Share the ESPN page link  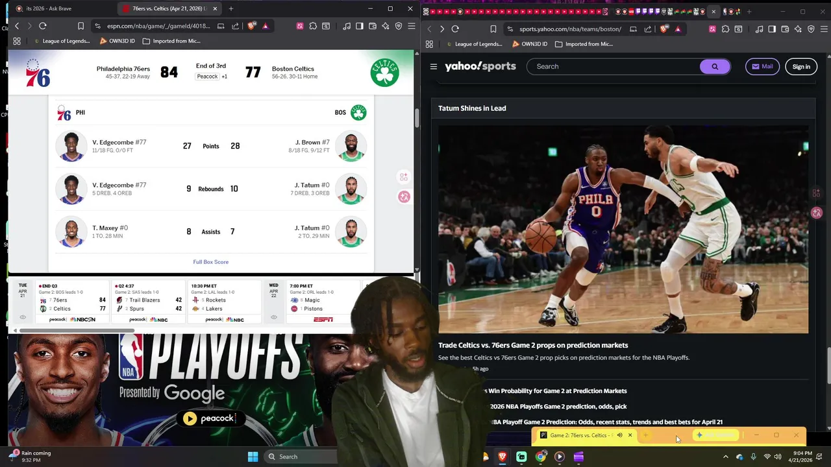tap(235, 26)
